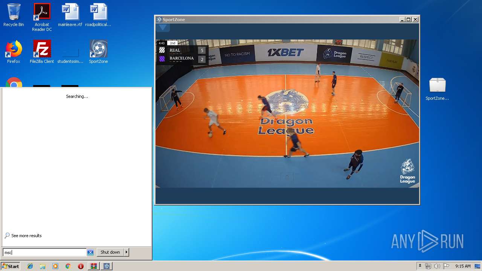
Task: Click the Shut down button
Action: coord(110,253)
